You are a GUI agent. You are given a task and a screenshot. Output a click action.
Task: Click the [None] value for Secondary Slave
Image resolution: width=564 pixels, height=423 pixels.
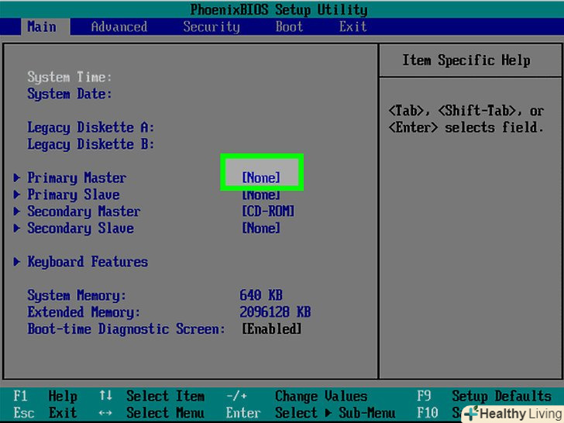tap(261, 228)
